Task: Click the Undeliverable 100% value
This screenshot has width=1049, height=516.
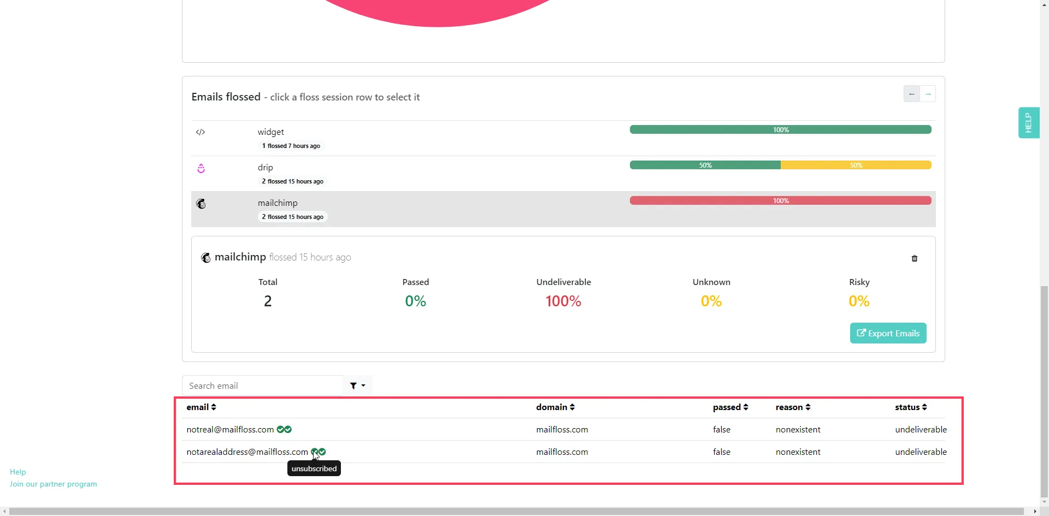Action: (563, 301)
